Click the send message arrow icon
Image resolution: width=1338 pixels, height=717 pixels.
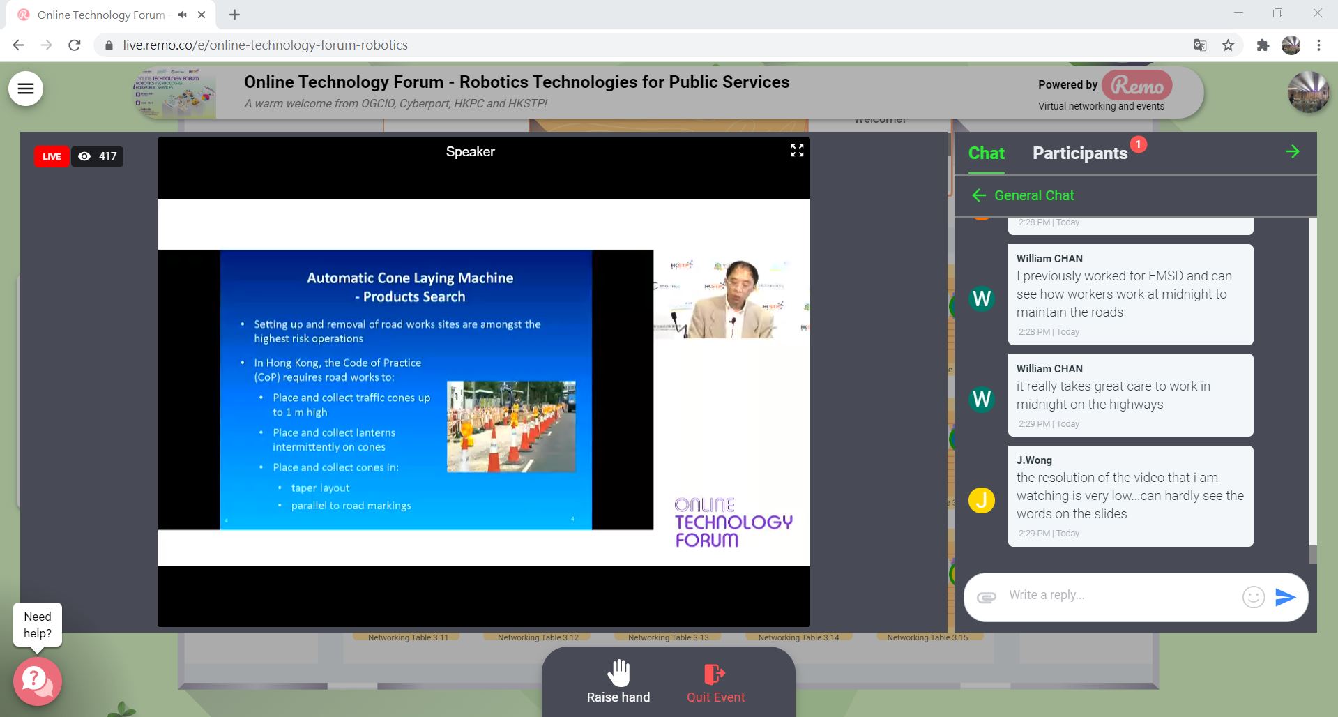click(1285, 596)
